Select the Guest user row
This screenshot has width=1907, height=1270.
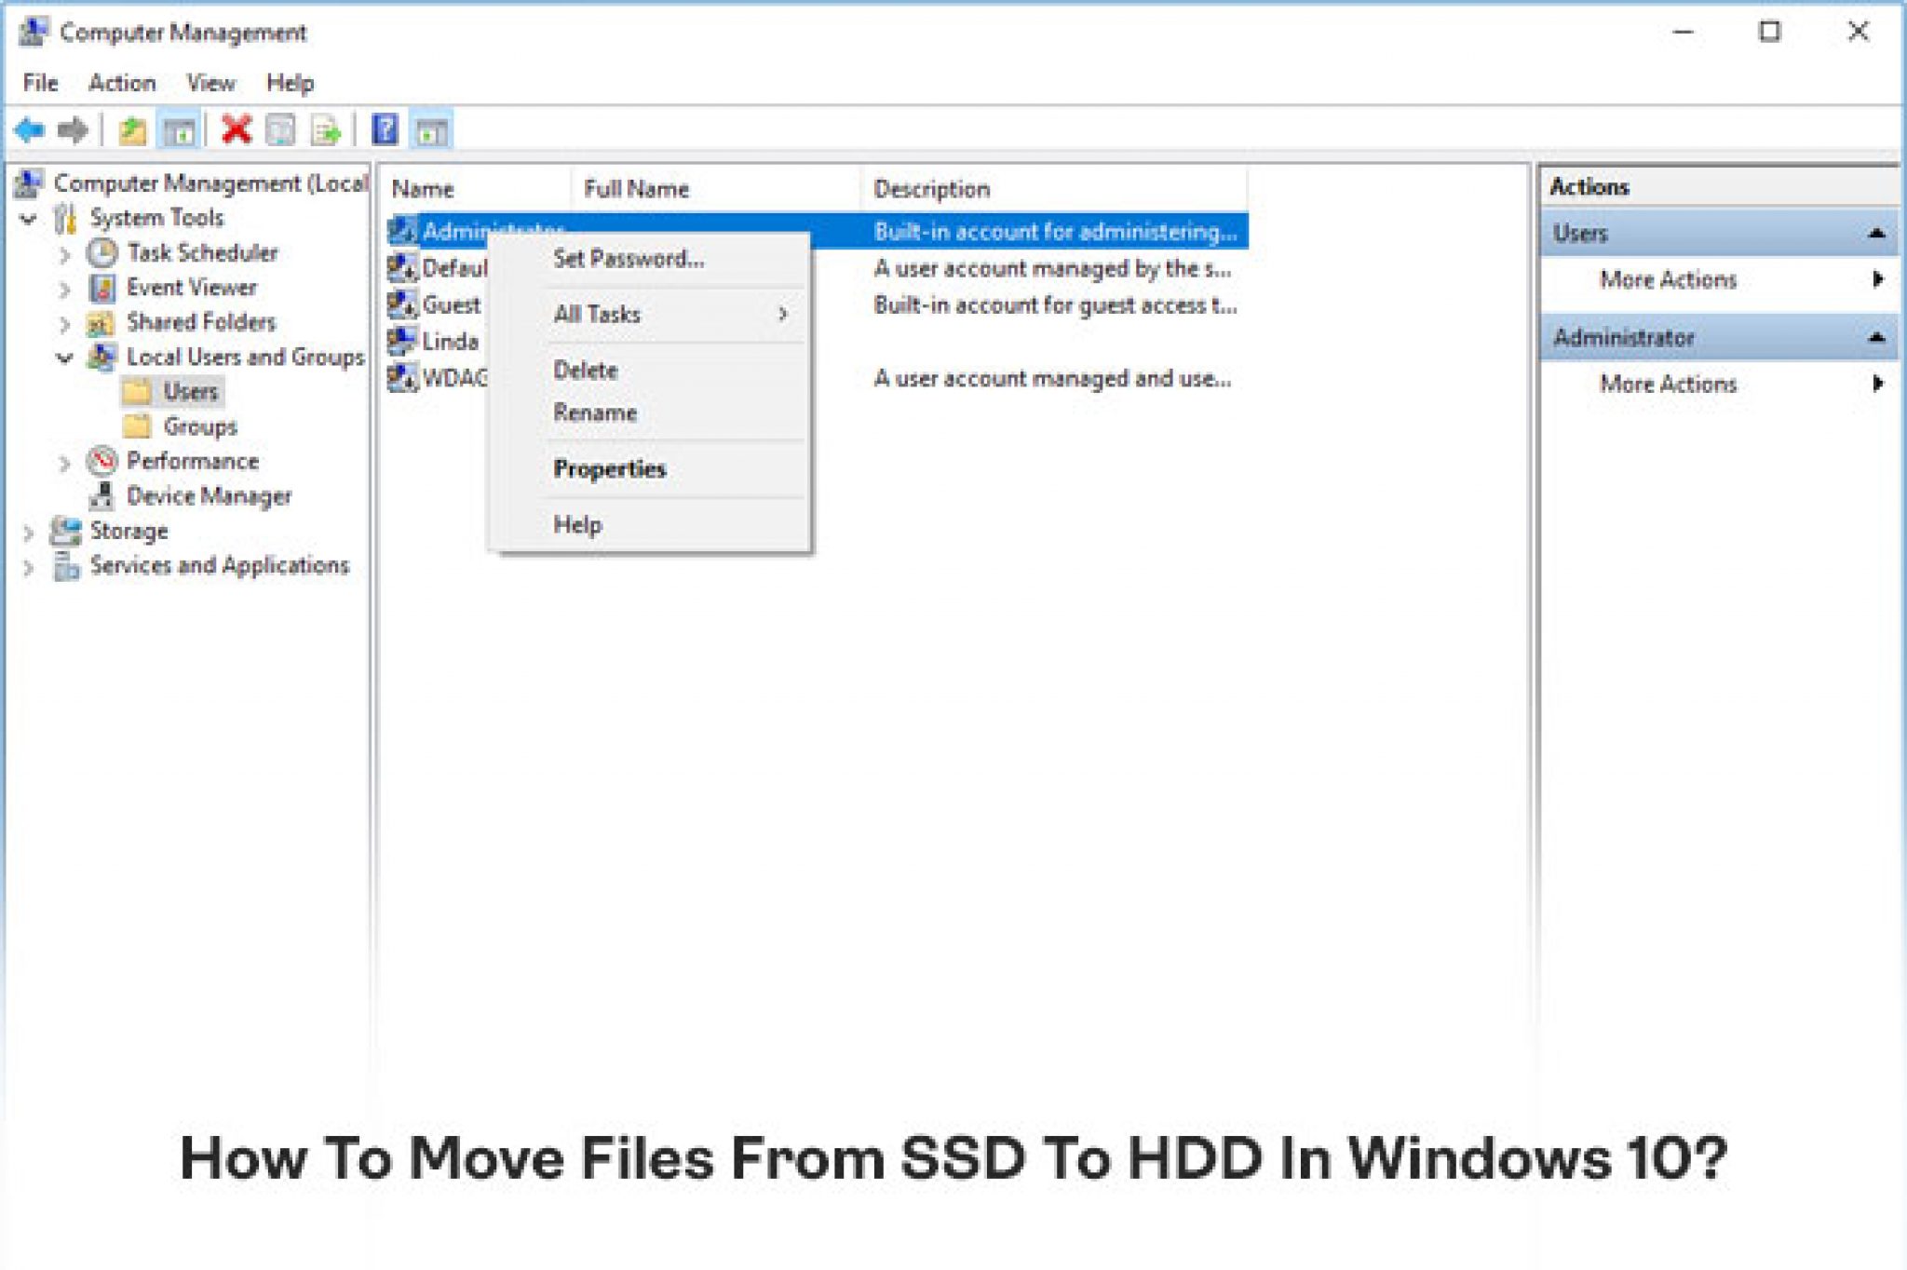[x=817, y=304]
